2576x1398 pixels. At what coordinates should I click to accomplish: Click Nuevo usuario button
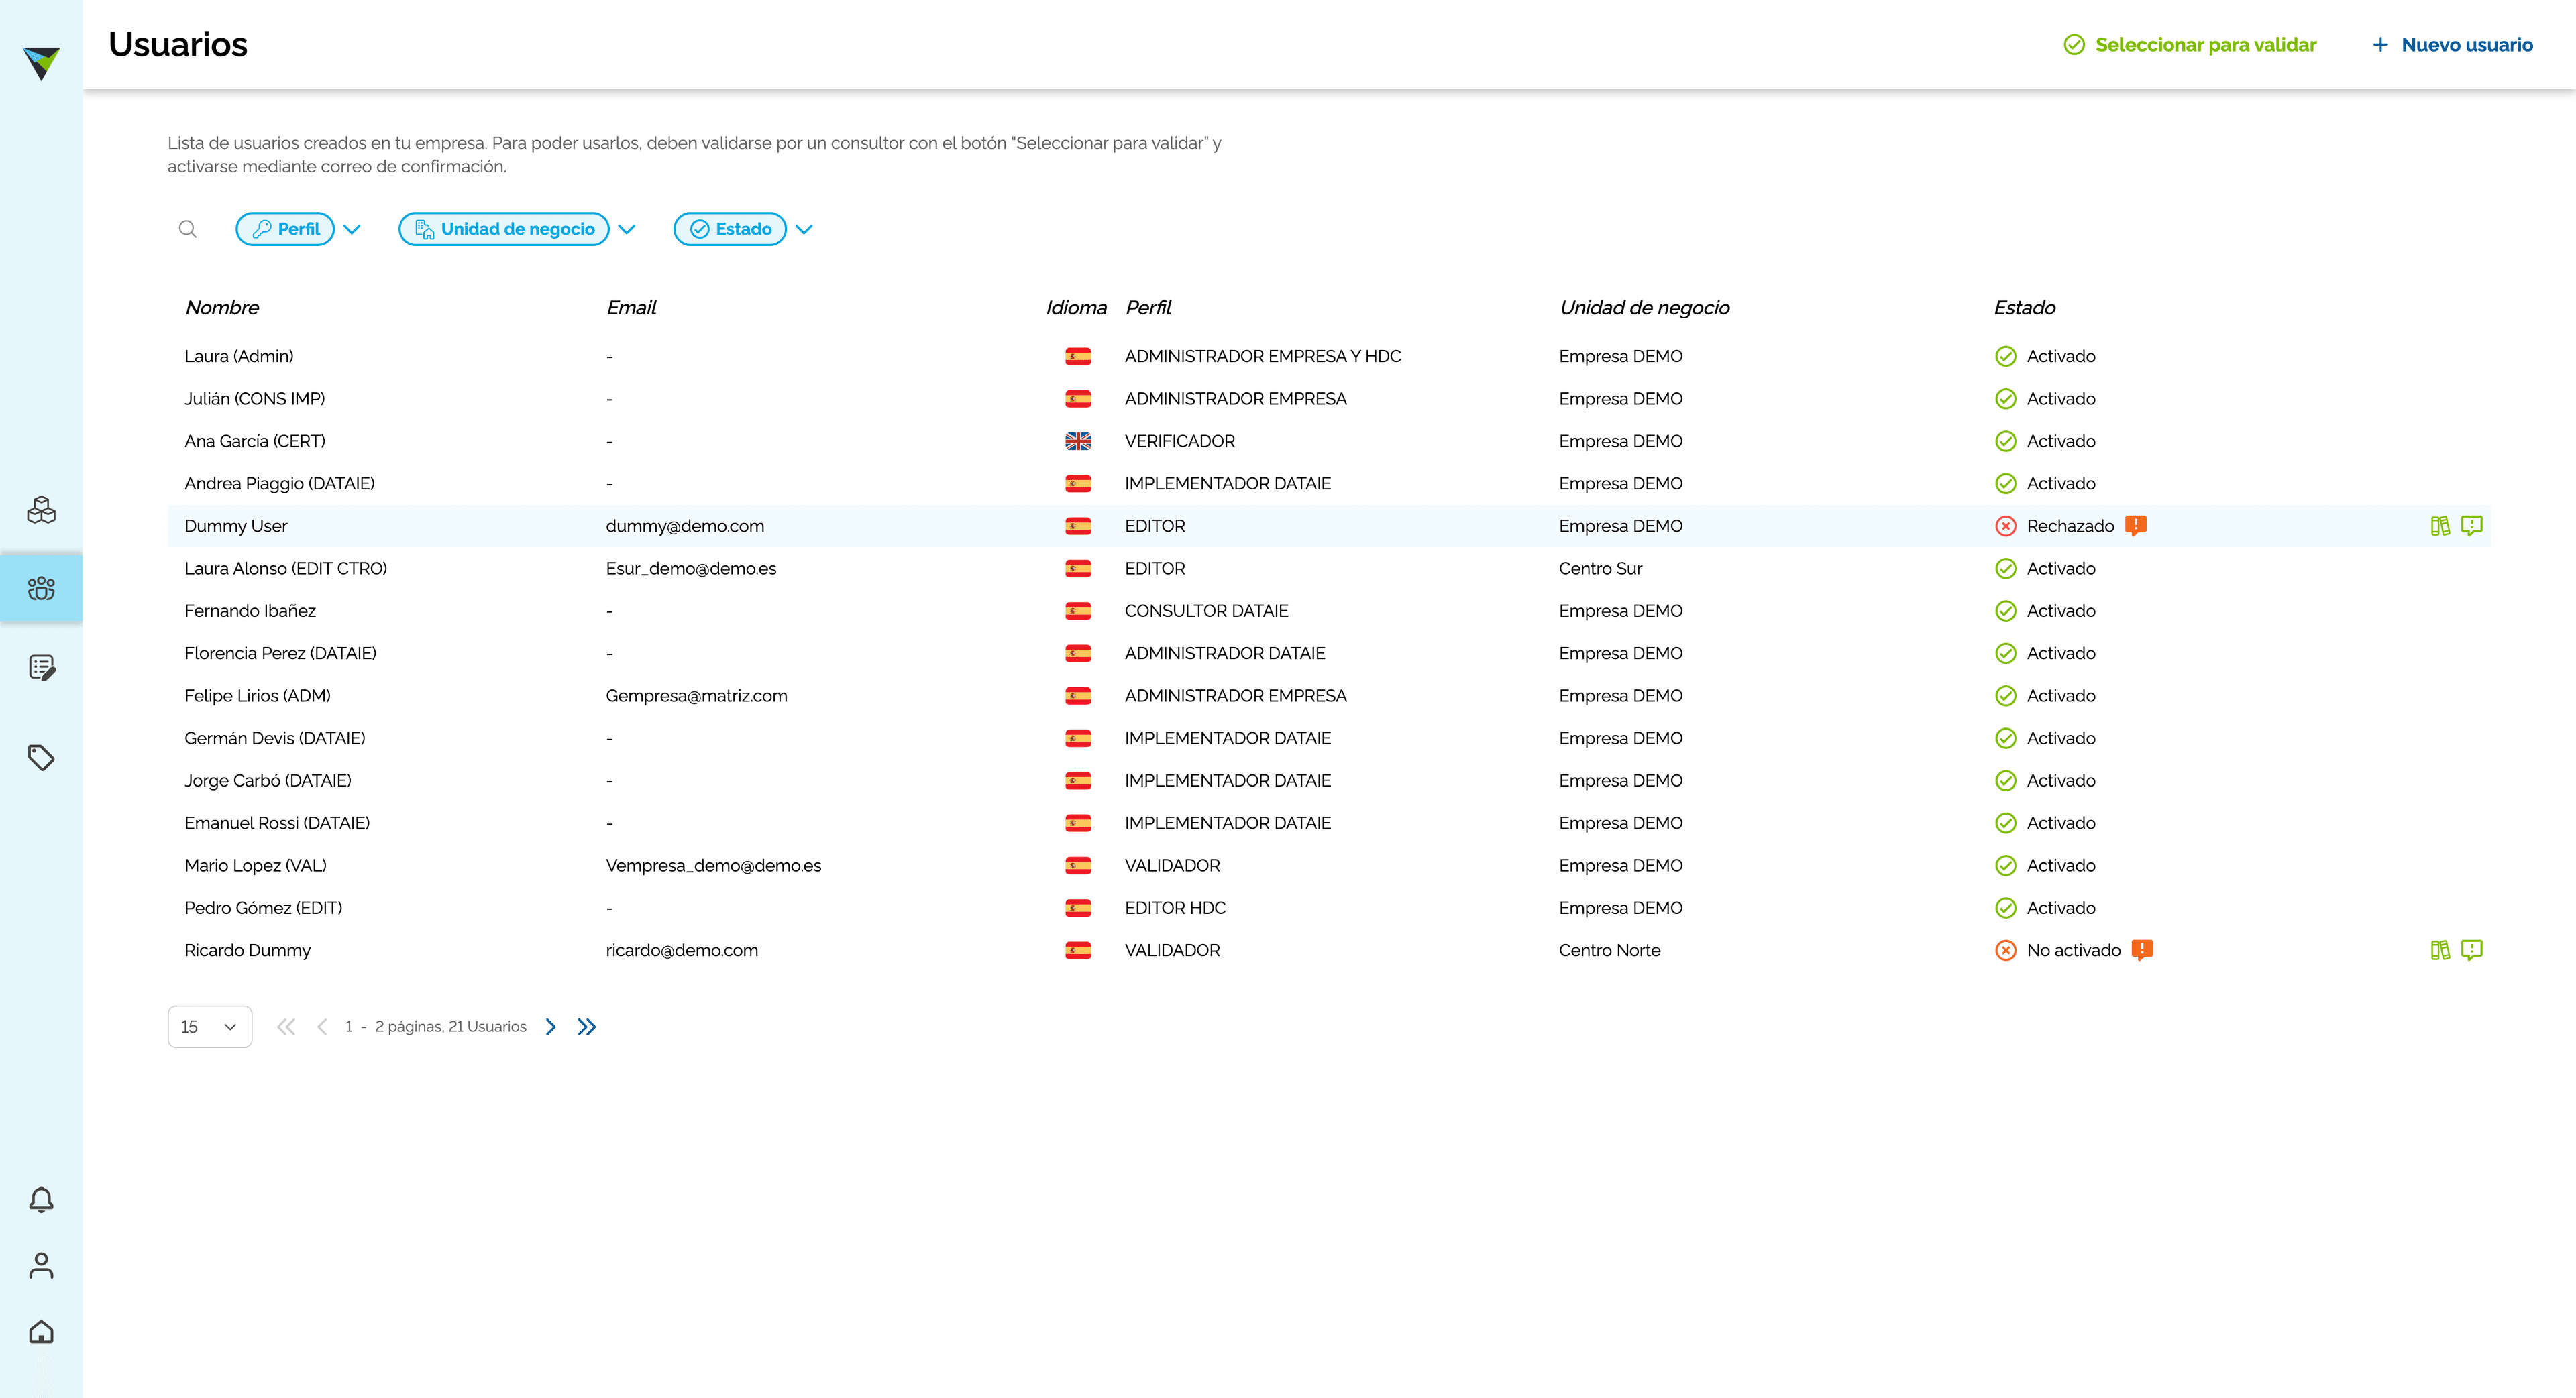pos(2452,45)
